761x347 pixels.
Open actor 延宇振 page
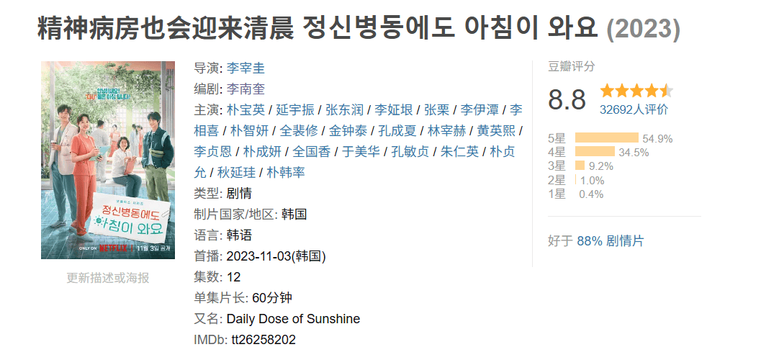click(295, 109)
